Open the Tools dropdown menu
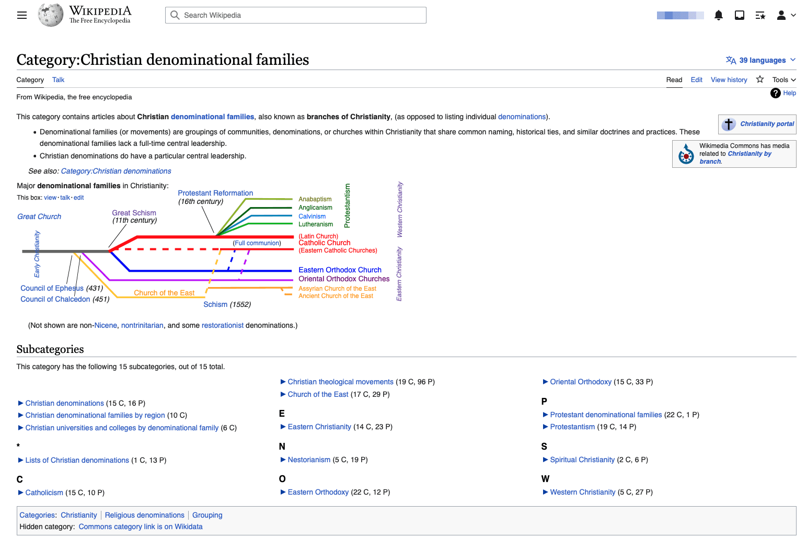This screenshot has height=549, width=807. coord(784,79)
